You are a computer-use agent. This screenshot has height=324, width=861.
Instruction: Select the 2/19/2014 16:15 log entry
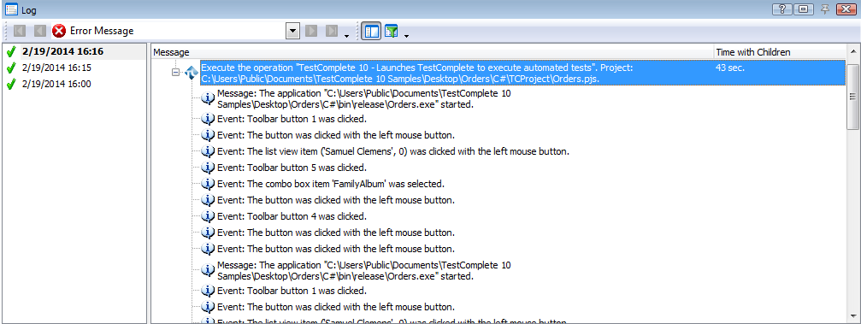[56, 68]
